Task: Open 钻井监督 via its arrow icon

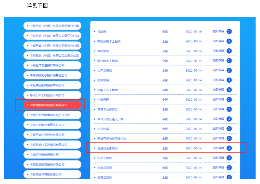Action: (x=229, y=80)
